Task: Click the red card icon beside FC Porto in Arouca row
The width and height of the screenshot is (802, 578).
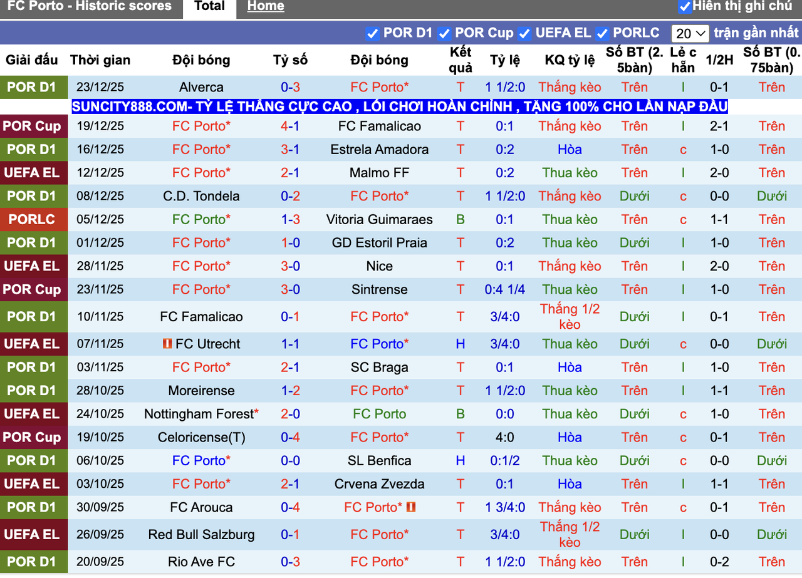Action: pos(411,507)
